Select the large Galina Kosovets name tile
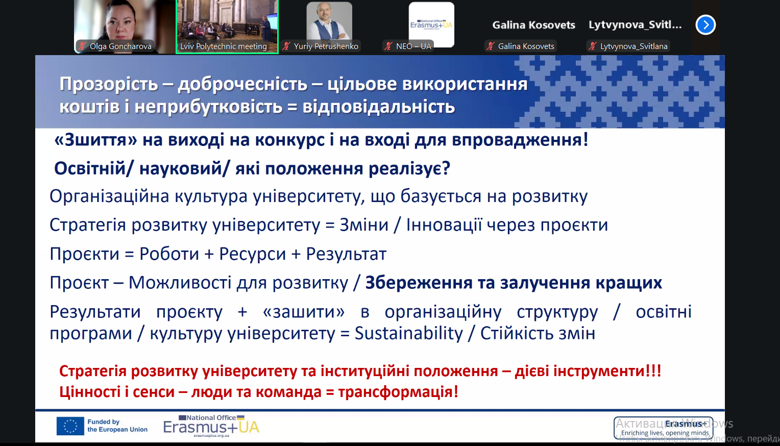The image size is (780, 446). coord(533,25)
